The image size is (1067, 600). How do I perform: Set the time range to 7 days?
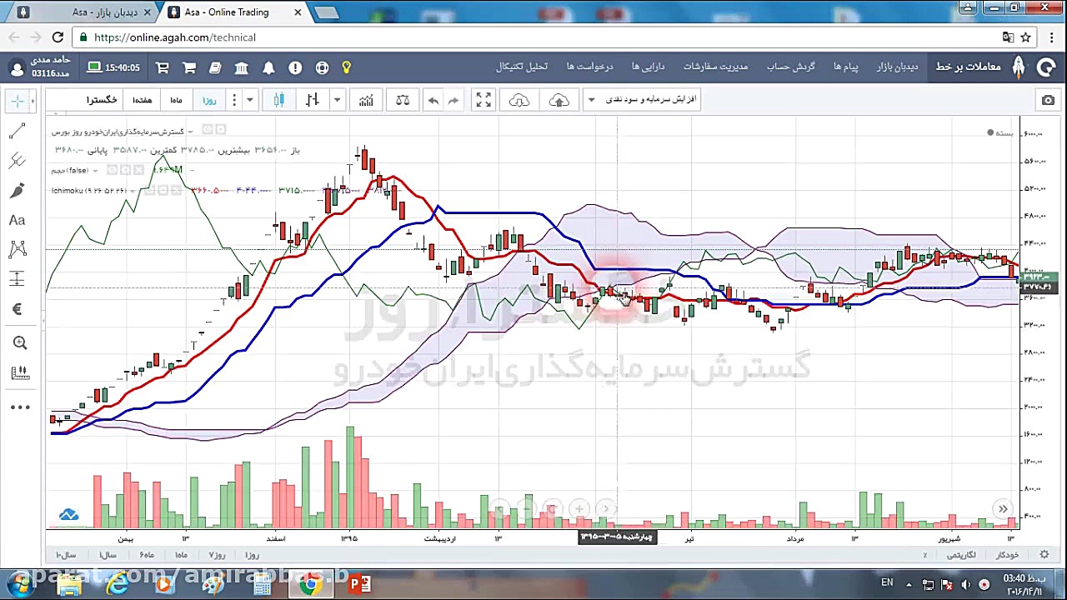click(x=217, y=555)
